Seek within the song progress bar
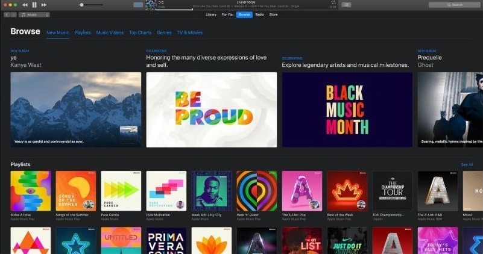The width and height of the screenshot is (483, 254). pyautogui.click(x=247, y=10)
